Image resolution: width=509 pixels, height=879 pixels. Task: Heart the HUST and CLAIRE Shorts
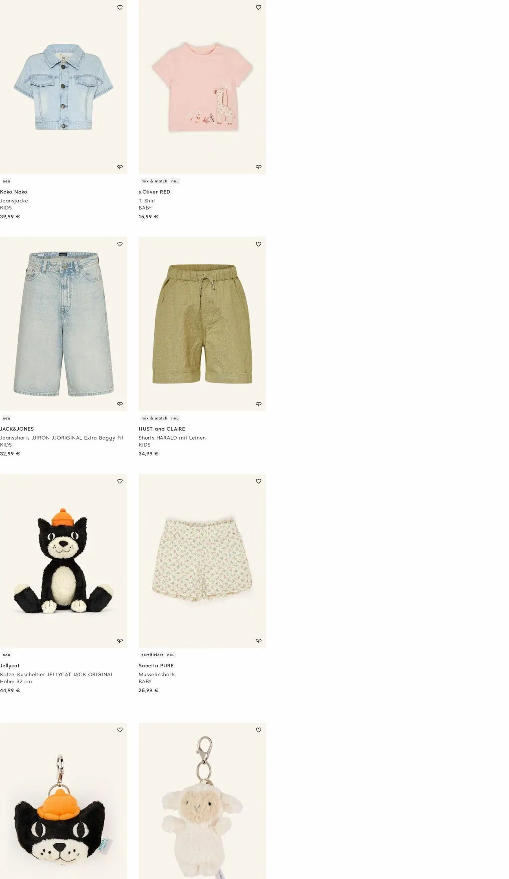click(258, 244)
